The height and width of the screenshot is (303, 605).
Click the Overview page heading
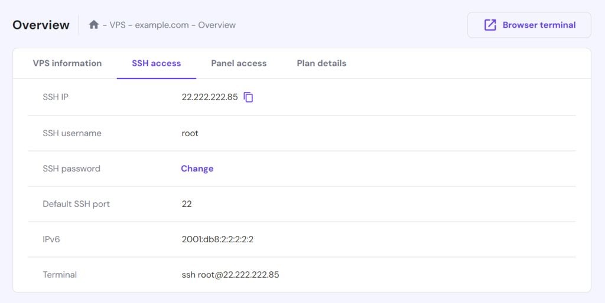41,25
